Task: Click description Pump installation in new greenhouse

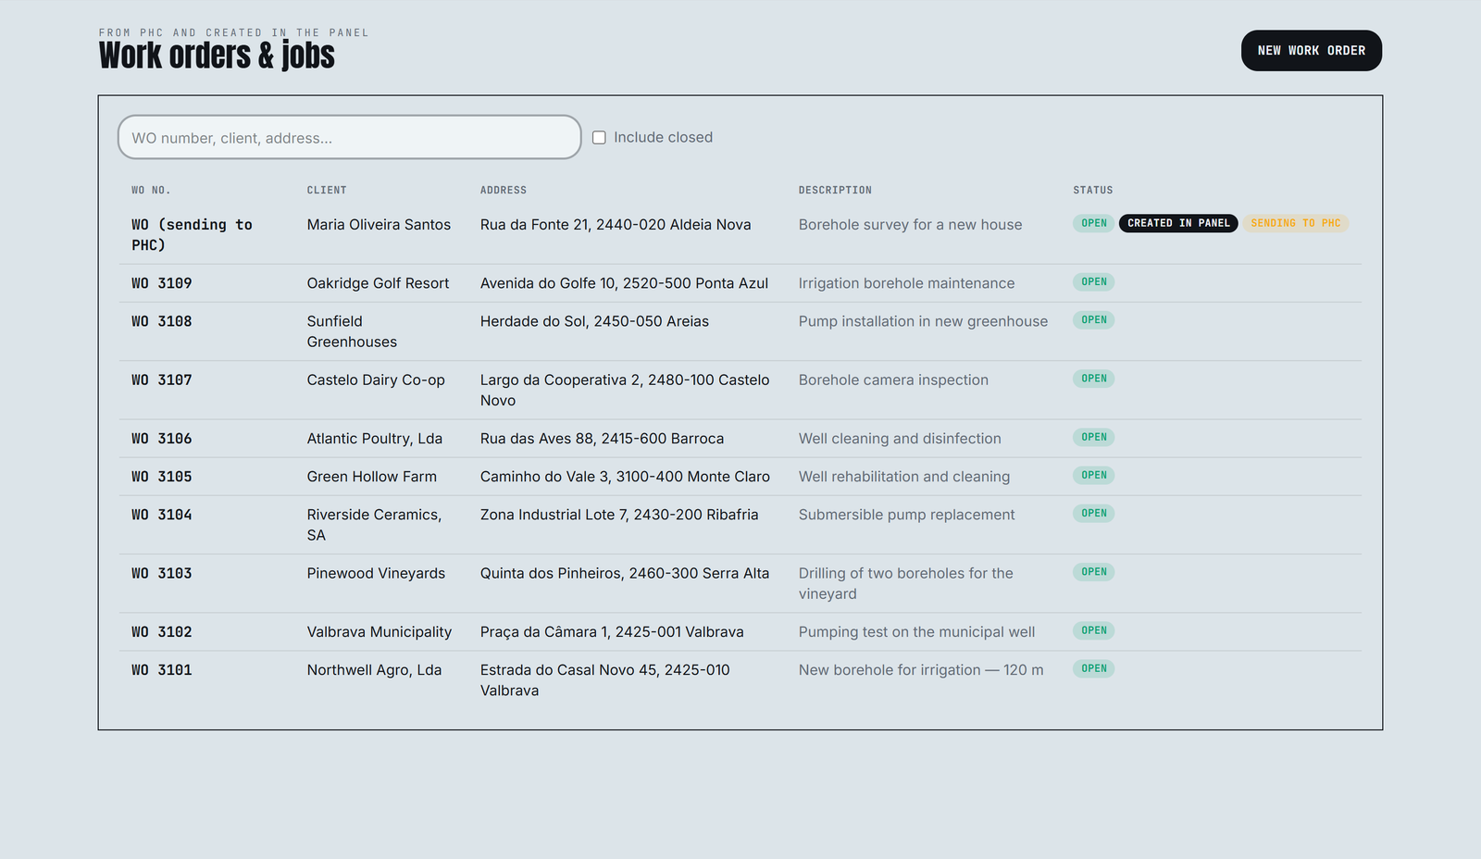Action: click(x=923, y=321)
